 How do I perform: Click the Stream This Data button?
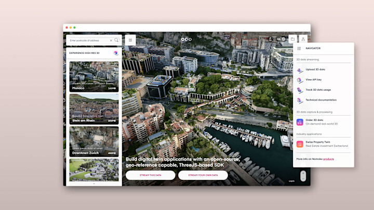pyautogui.click(x=151, y=175)
